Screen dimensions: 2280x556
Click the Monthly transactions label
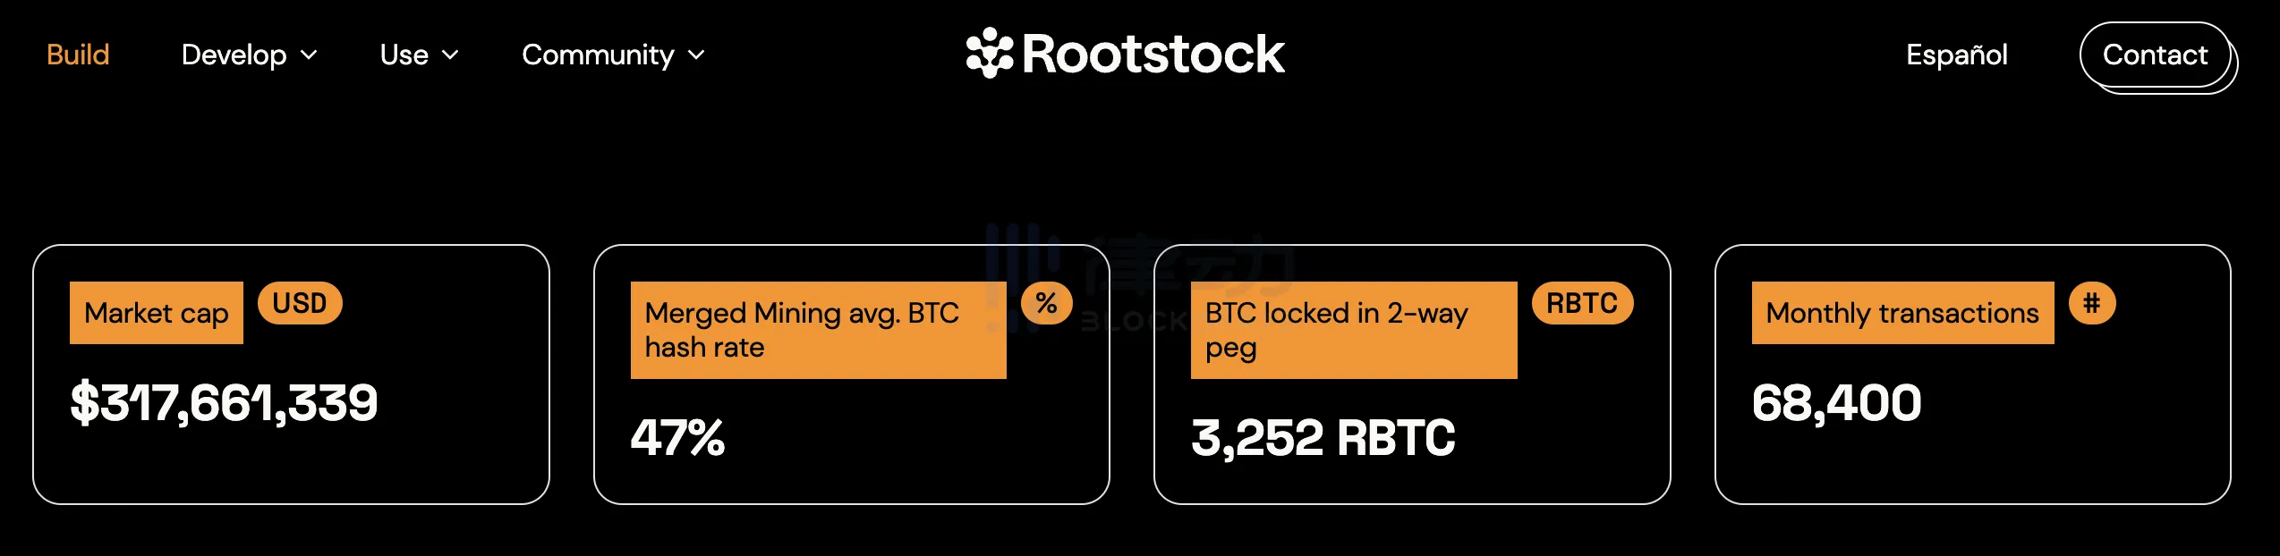pos(1901,313)
